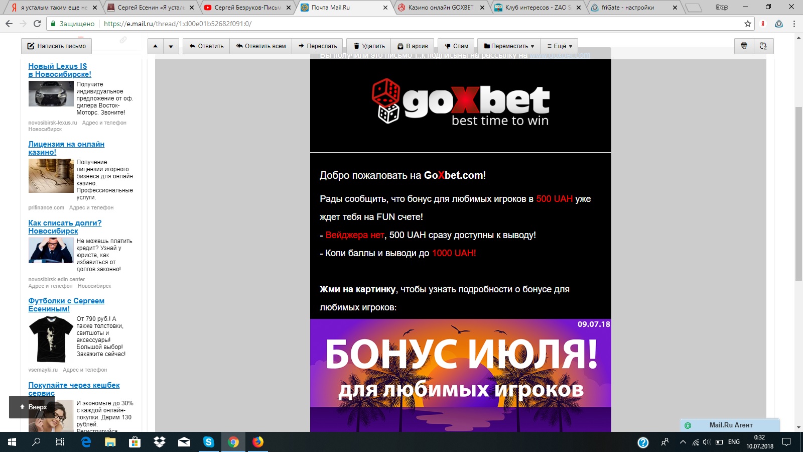Launch Microsoft Edge from taskbar
This screenshot has height=452, width=803.
(x=86, y=442)
